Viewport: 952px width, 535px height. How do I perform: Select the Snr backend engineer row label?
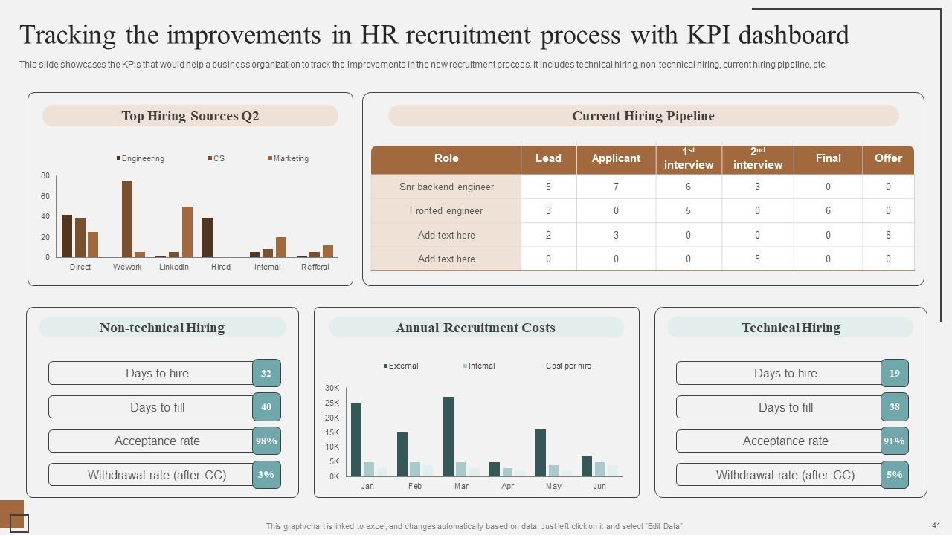coord(446,187)
